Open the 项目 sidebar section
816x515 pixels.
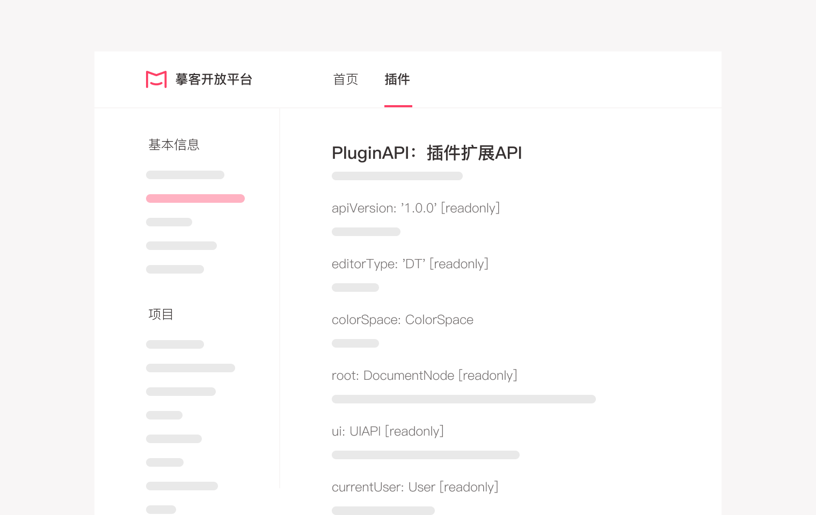[x=161, y=314]
